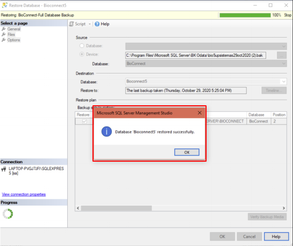This screenshot has height=246, width=293.
Task: Open View connection properties link
Action: (24, 194)
